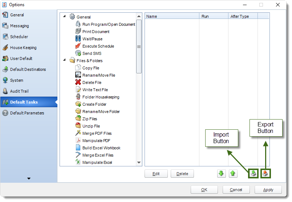Move task up with green up arrow

pyautogui.click(x=233, y=174)
